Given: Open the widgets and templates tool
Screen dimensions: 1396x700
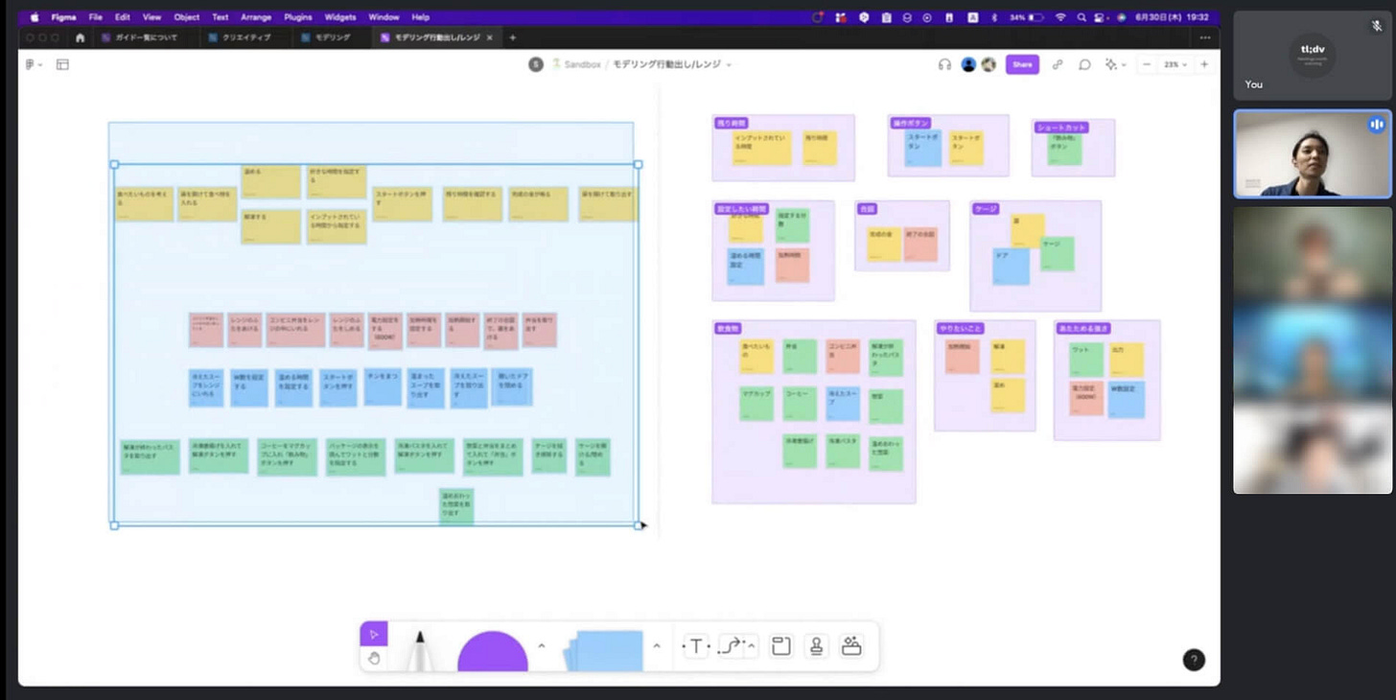Looking at the screenshot, I should [851, 646].
